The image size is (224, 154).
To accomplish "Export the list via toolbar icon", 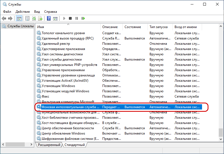I will coord(40,18).
